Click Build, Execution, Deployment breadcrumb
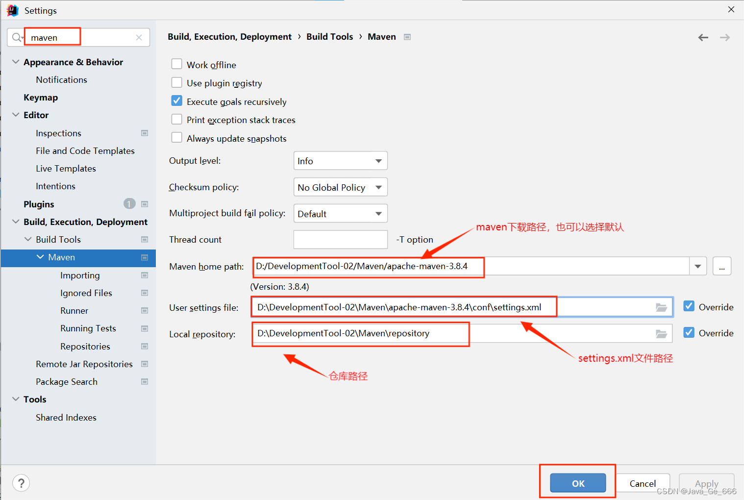744x500 pixels. coord(229,37)
